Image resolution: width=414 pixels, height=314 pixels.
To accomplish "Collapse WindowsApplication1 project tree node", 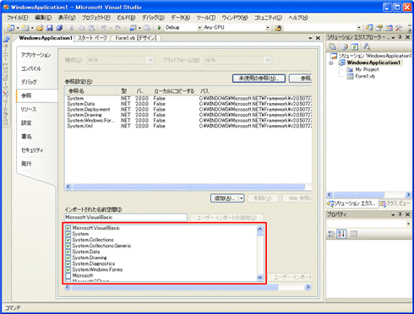I will (x=331, y=62).
